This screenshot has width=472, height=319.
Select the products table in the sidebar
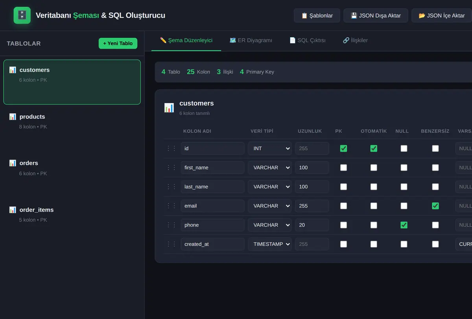(x=72, y=129)
